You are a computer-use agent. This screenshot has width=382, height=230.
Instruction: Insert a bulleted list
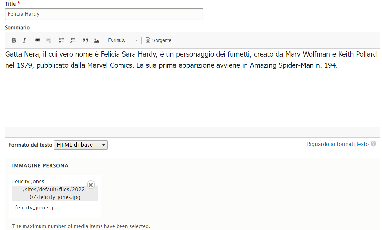[62, 40]
